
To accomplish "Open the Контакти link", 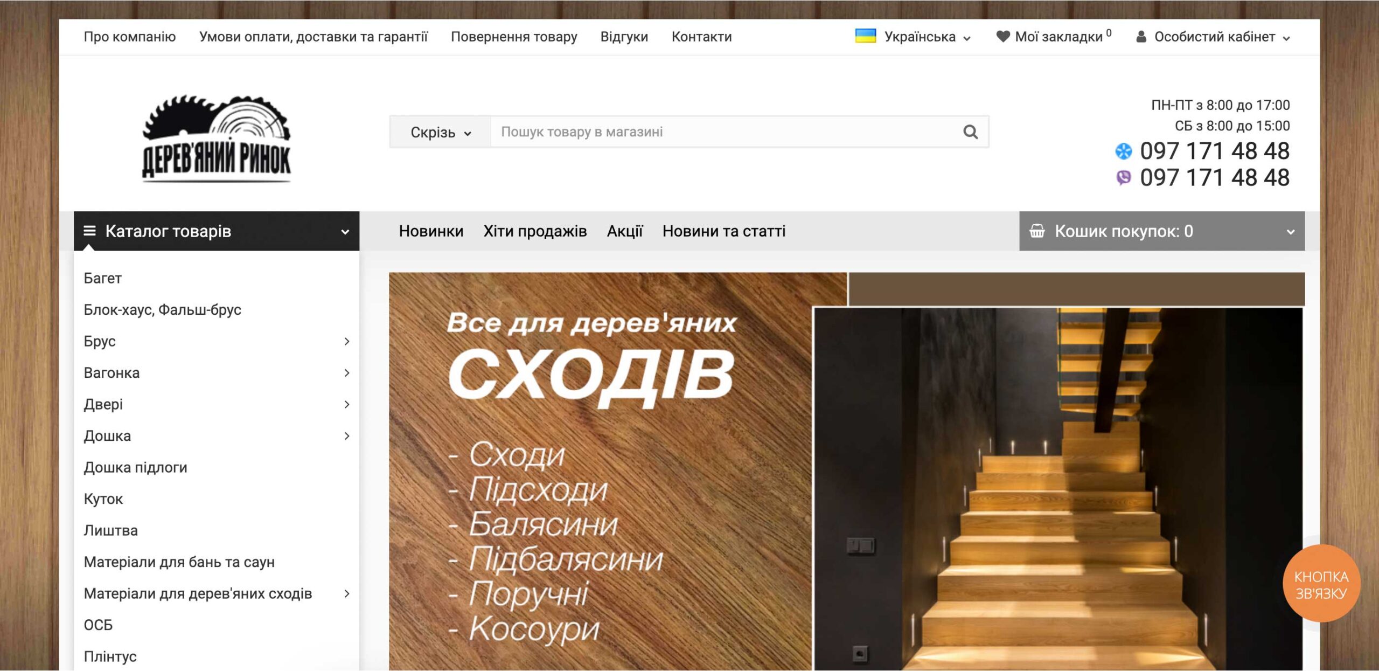I will 701,37.
